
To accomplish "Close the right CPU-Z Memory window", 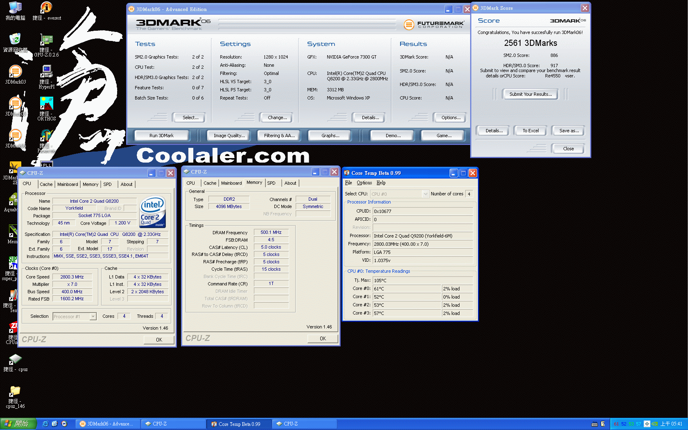I will coord(334,172).
